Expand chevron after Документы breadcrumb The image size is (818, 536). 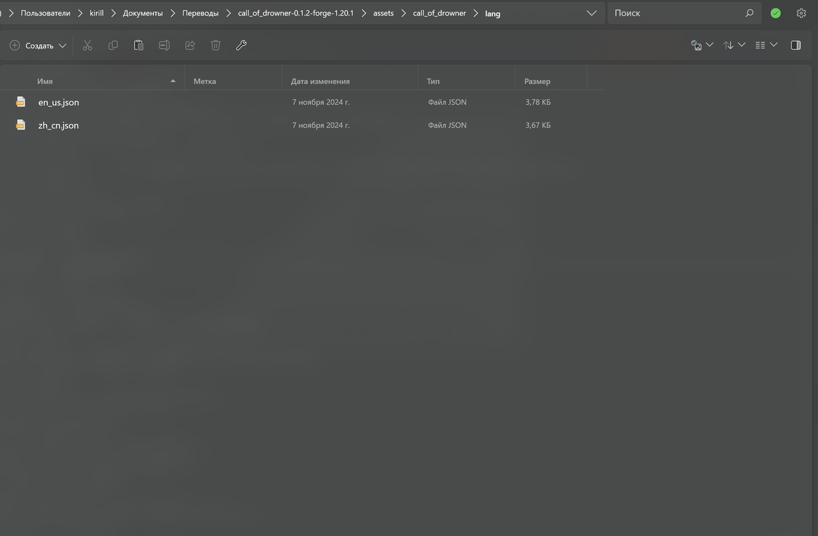[172, 13]
